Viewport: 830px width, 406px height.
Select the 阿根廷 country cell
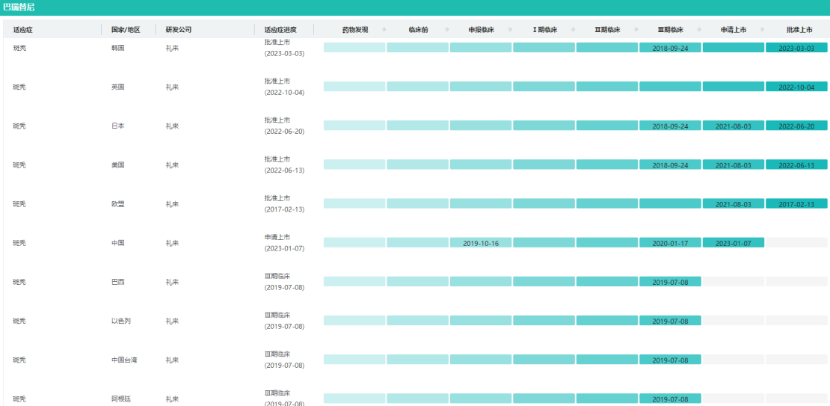click(x=120, y=399)
